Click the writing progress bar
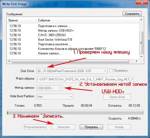 point(75,112)
